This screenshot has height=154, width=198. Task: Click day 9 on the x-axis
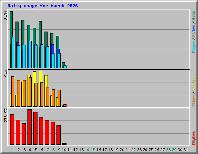tap(59, 150)
